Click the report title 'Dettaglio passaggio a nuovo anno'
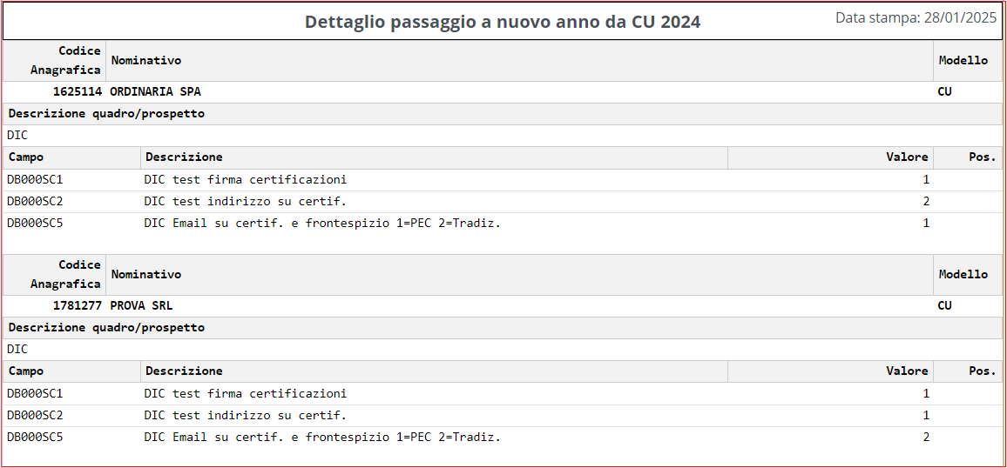Screen dimensions: 1007x468 coord(503,23)
